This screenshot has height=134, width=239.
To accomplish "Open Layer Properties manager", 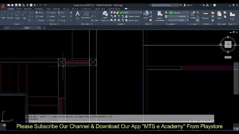I will click(105, 16).
